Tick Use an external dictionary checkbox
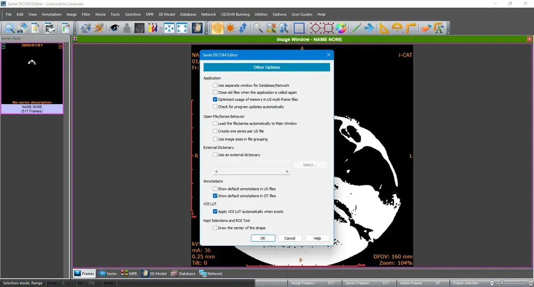534x287 pixels. [215, 155]
